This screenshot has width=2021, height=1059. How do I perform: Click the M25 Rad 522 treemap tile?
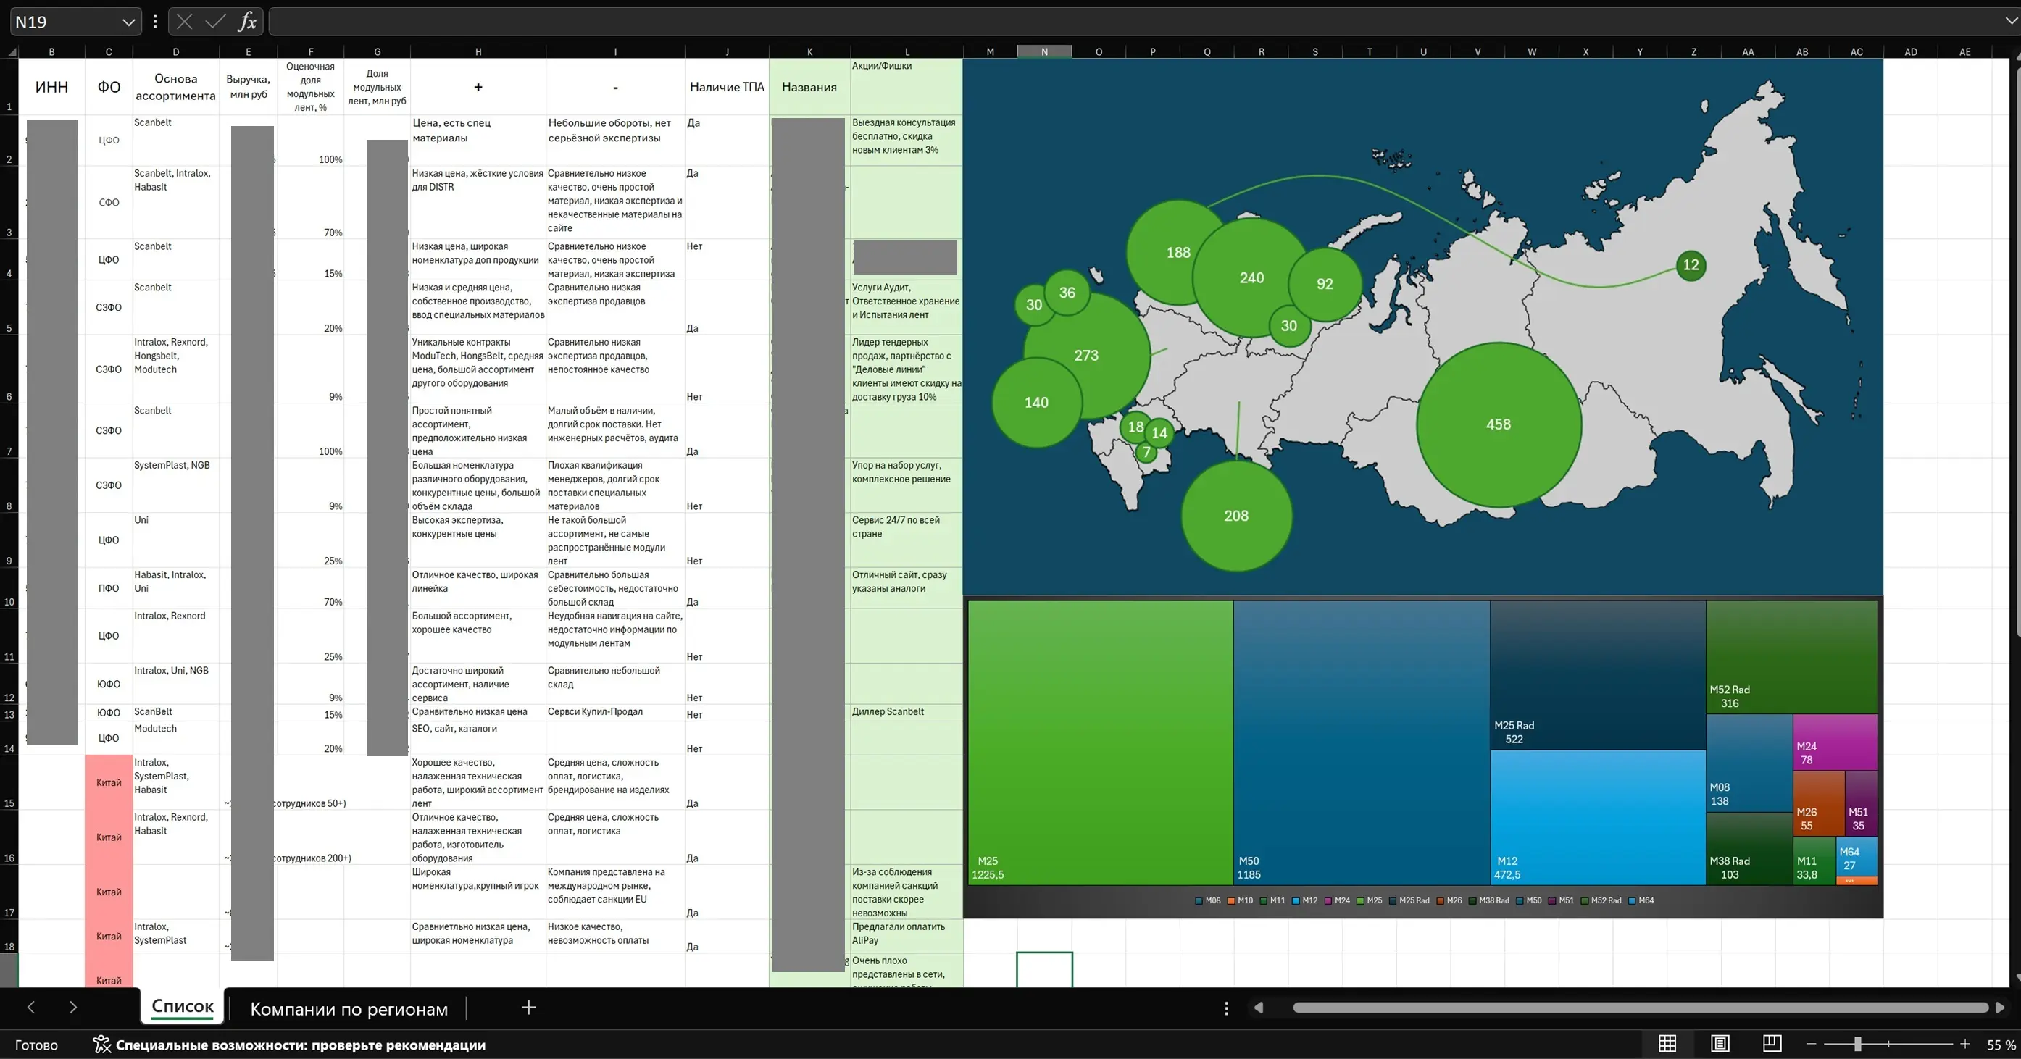click(1598, 675)
